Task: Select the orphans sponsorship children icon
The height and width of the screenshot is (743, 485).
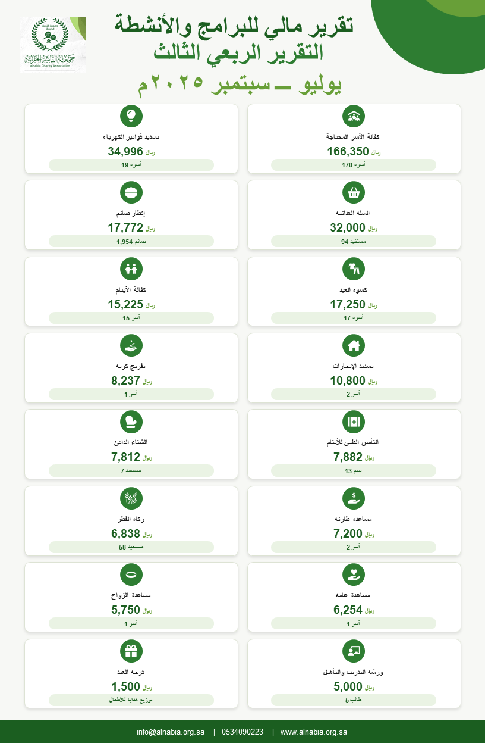Action: tap(131, 269)
